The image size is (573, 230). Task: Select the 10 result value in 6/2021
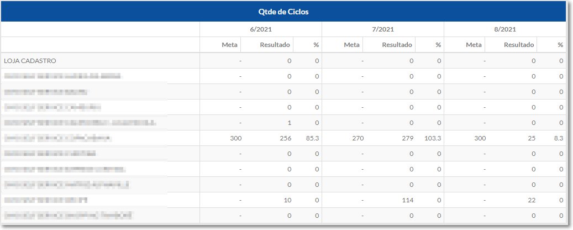pos(287,200)
